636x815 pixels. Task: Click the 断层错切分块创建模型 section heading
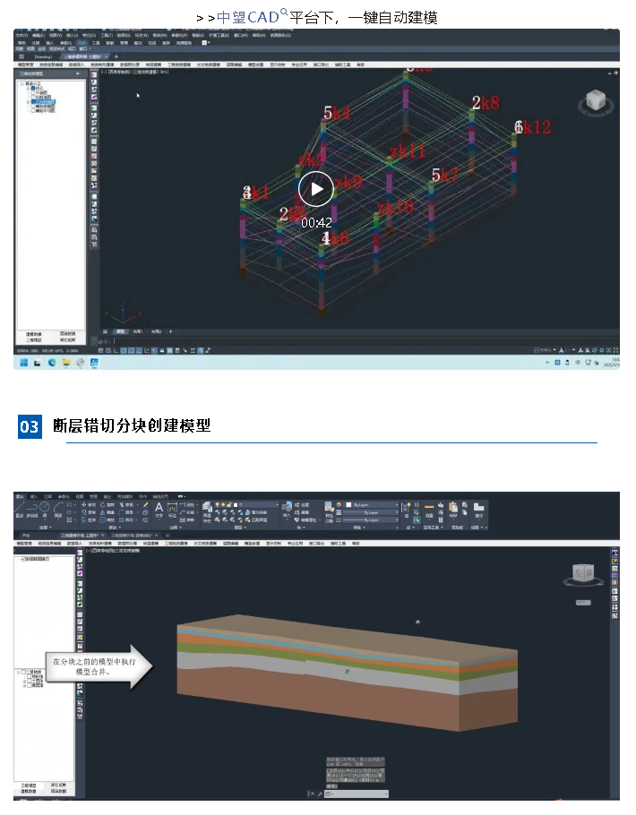(132, 425)
